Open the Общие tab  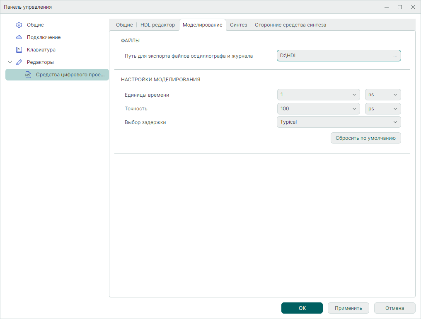124,25
